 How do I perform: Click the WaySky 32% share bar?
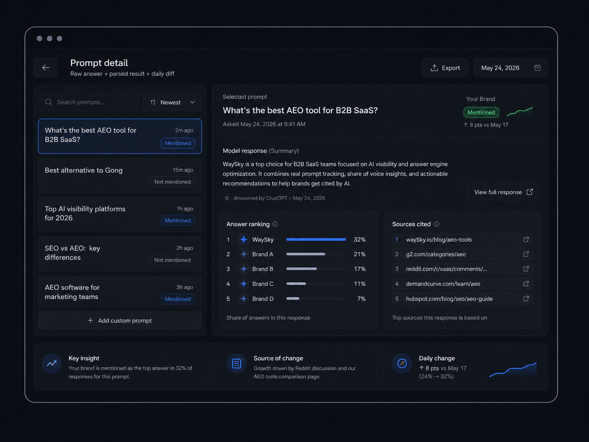pyautogui.click(x=316, y=239)
